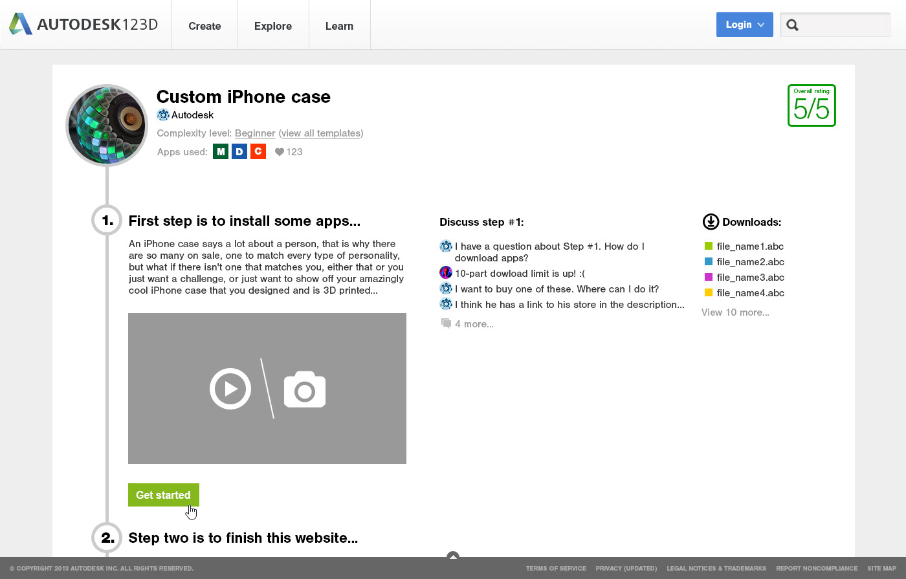Open Privacy (Updated) footer link
The image size is (906, 579).
coord(626,569)
